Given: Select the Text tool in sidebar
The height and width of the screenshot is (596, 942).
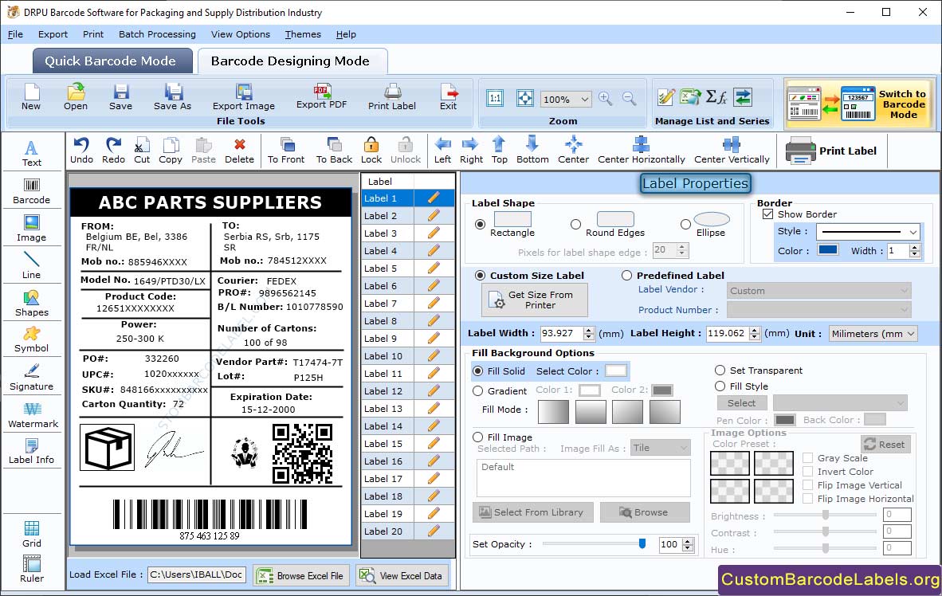Looking at the screenshot, I should 31,153.
